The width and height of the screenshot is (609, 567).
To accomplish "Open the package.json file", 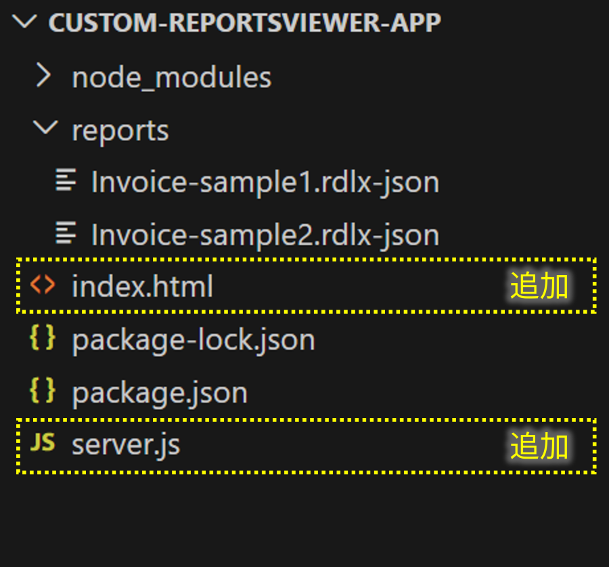I will click(x=159, y=393).
